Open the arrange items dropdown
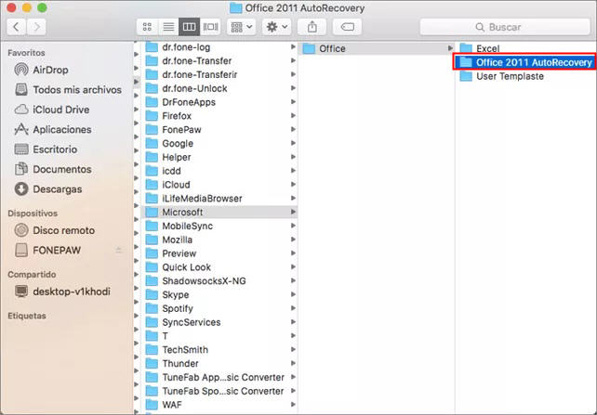The image size is (597, 415). click(x=242, y=27)
